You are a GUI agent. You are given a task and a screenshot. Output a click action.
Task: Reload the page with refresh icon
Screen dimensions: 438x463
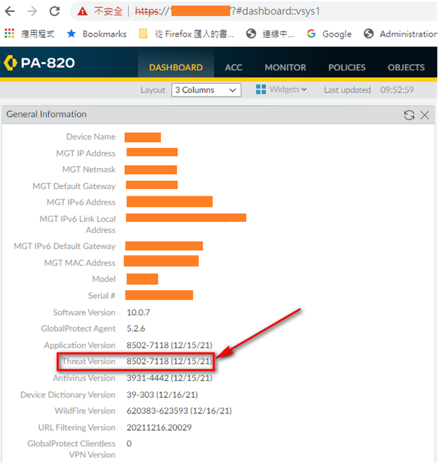point(55,11)
